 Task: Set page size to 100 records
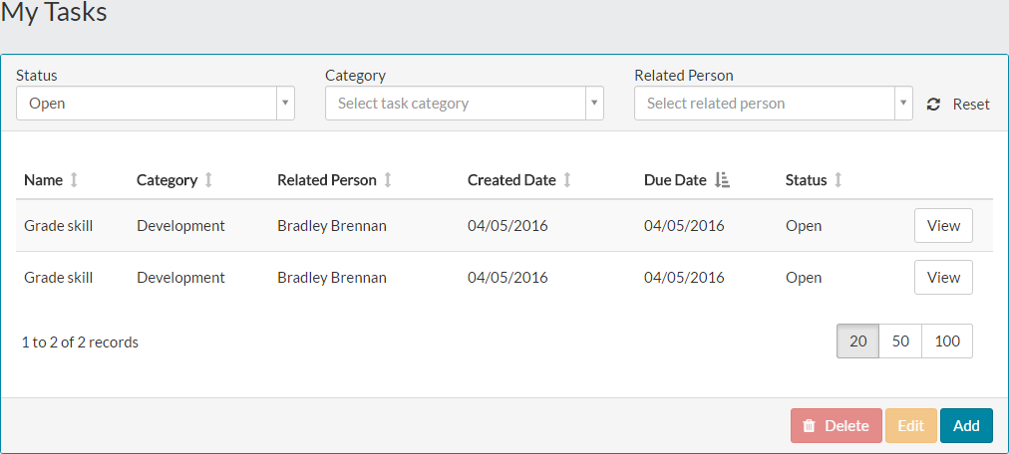pos(947,341)
